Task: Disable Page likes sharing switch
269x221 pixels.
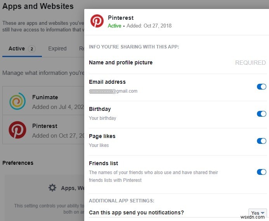Action: point(262,141)
